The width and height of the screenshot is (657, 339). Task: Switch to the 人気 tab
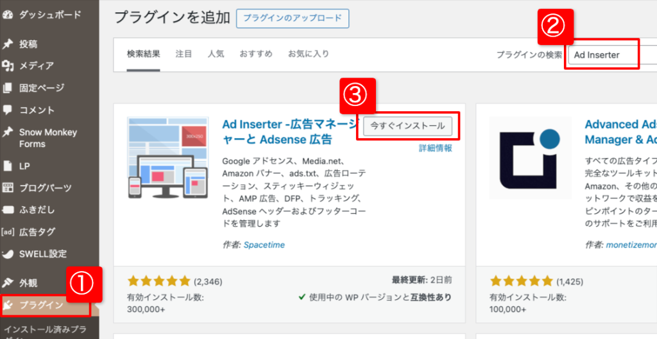(x=216, y=55)
